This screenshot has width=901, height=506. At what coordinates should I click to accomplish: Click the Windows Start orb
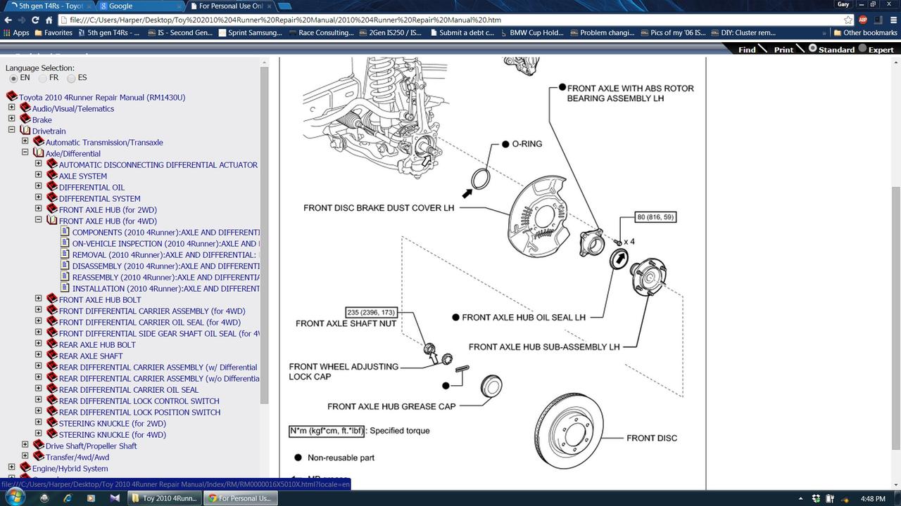[x=15, y=498]
